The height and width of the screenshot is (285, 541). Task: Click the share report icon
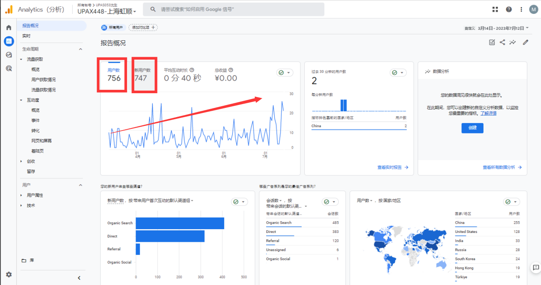tap(502, 42)
